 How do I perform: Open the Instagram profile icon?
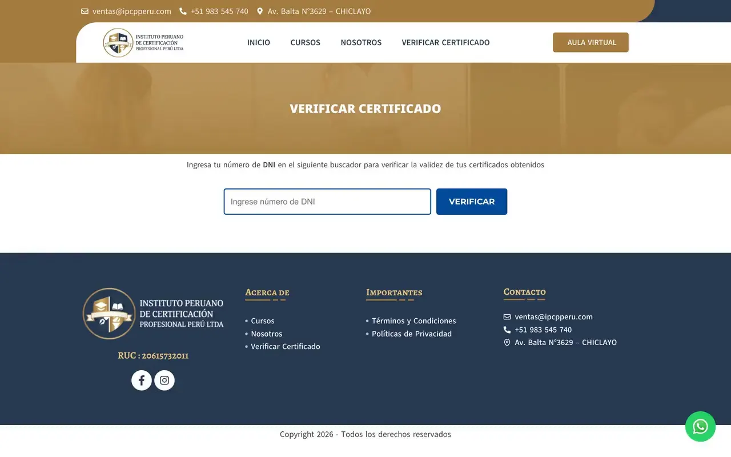coord(164,380)
